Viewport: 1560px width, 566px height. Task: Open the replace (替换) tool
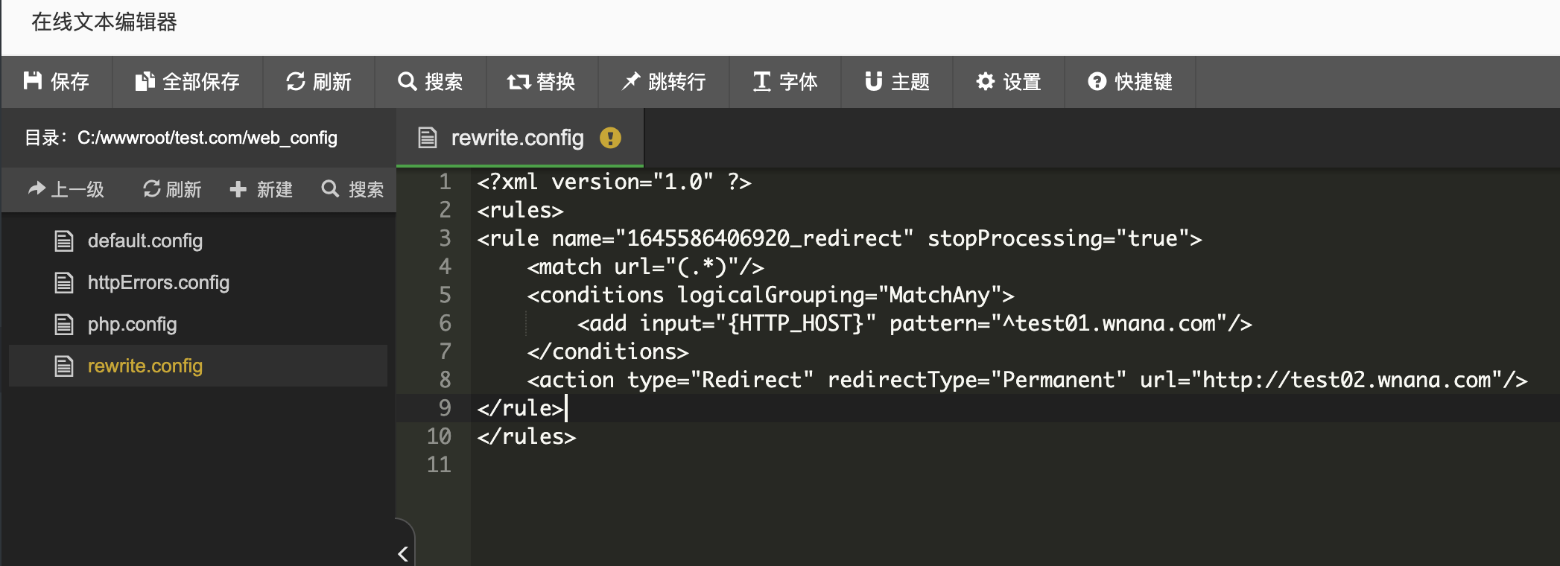click(x=542, y=82)
